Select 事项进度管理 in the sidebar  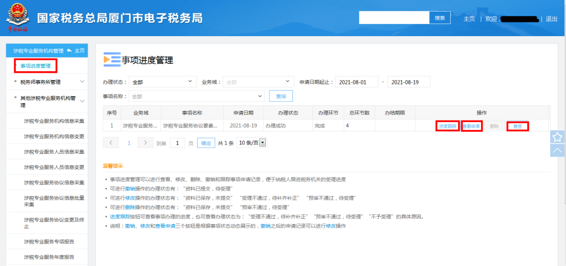pyautogui.click(x=36, y=66)
